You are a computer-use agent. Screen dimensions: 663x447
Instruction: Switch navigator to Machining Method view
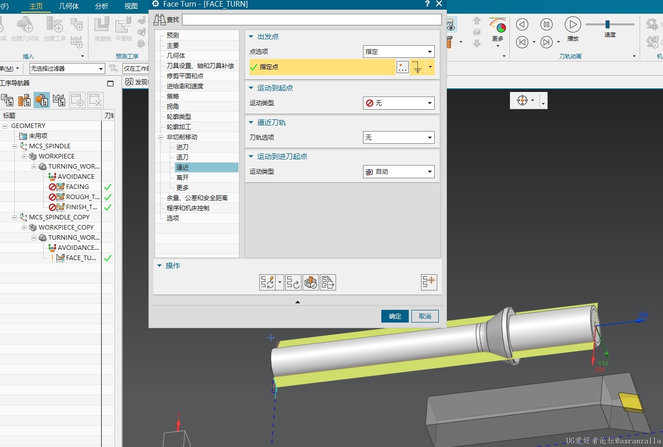coord(59,100)
